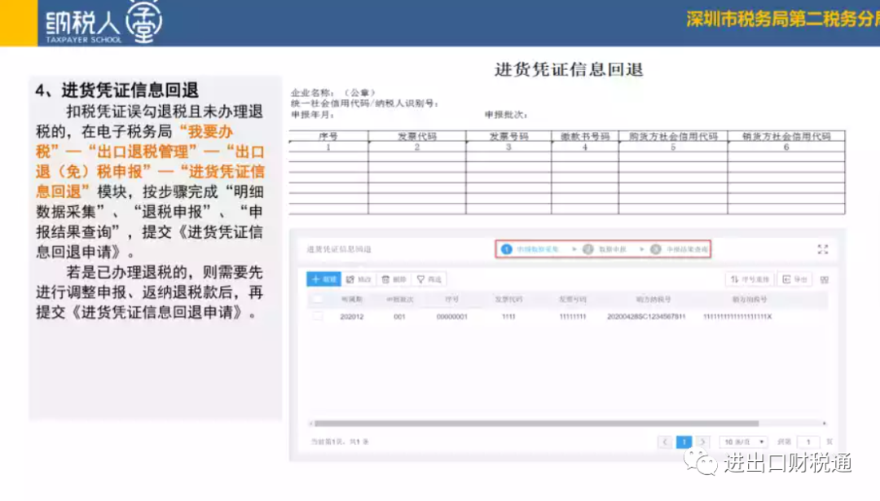Click the 当前第1页 record count text
The width and height of the screenshot is (880, 501).
[x=340, y=442]
